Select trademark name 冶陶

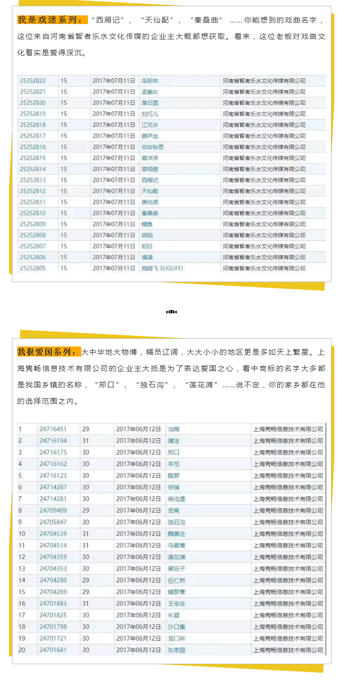tap(173, 429)
